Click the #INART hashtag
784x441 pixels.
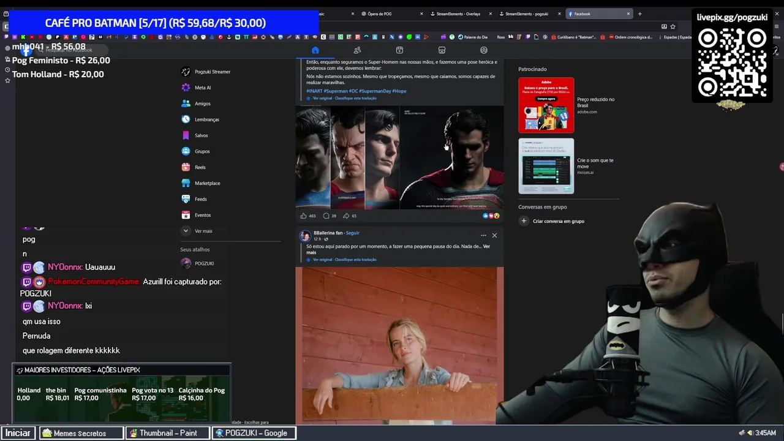(314, 91)
